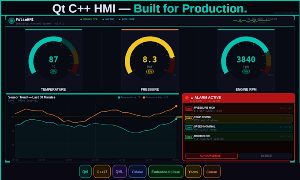Click the engine RPM gauge value 3840
Image resolution: width=300 pixels, height=180 pixels.
(246, 59)
